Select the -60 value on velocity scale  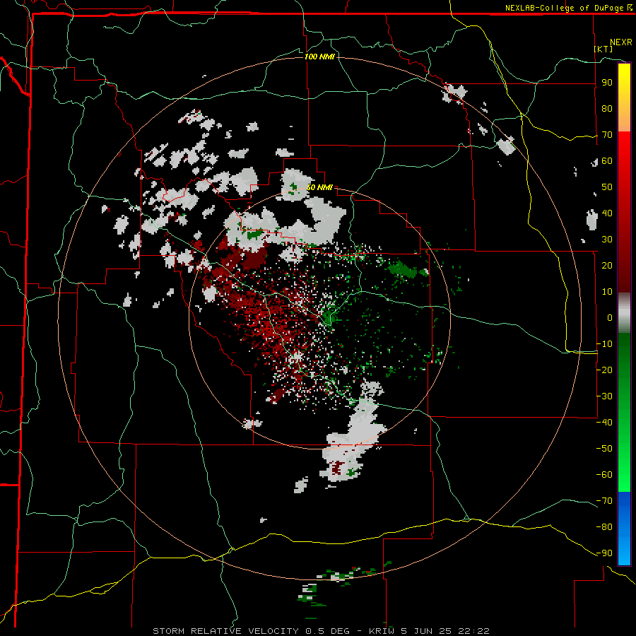coord(604,475)
